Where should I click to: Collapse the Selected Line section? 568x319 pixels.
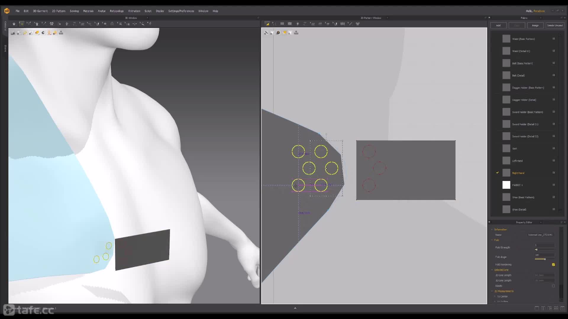click(x=492, y=270)
